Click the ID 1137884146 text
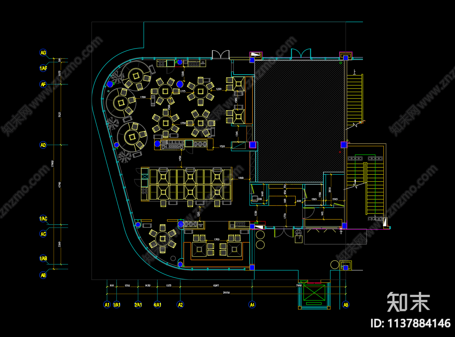Screen dimensions: 455x337 410,323
